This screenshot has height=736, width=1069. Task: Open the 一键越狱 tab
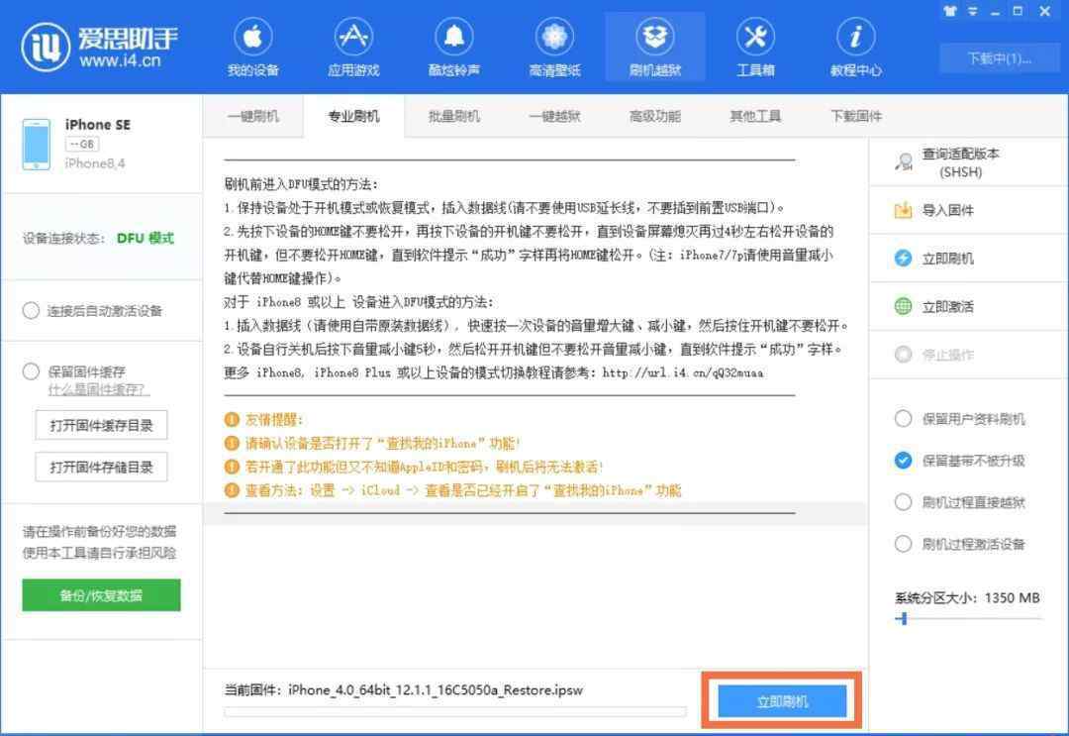555,116
